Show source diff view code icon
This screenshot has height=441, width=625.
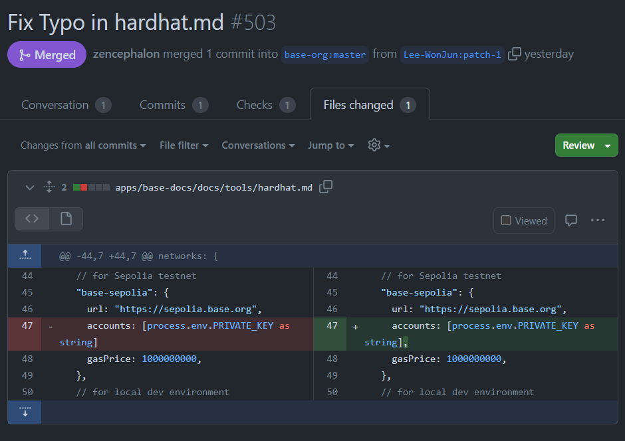click(x=32, y=219)
